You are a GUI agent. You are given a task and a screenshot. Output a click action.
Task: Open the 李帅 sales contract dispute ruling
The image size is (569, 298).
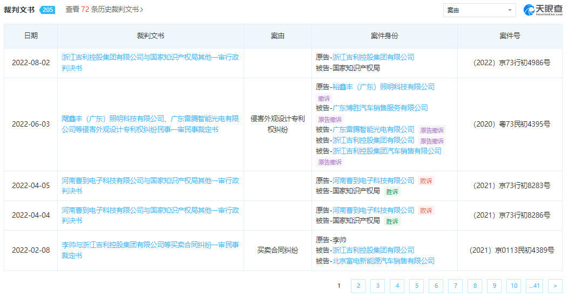click(x=150, y=250)
